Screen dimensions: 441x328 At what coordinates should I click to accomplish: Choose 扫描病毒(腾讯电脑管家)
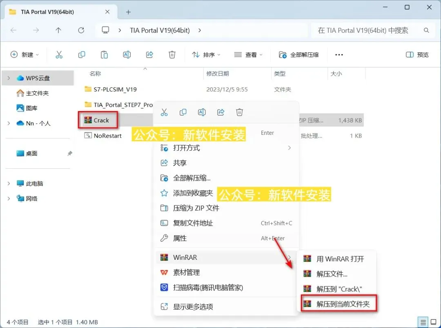click(x=226, y=288)
